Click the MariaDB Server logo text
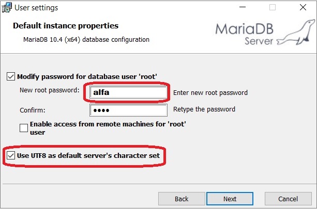This screenshot has height=209, width=317. 245,34
